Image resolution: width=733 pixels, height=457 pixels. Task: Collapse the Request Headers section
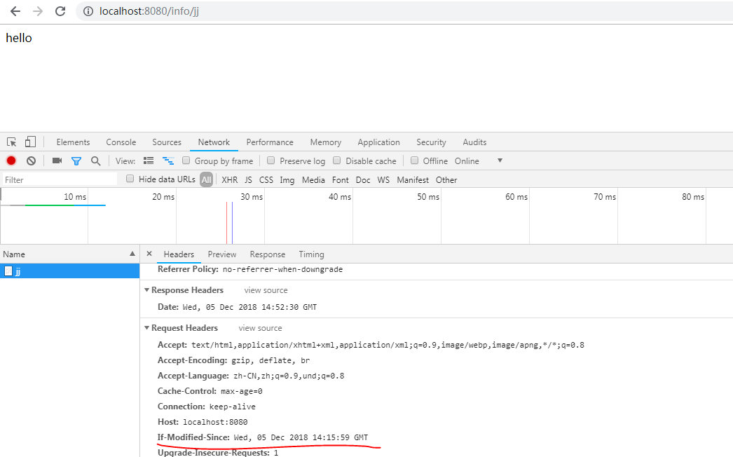[147, 327]
